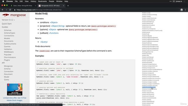The height and width of the screenshot is (106, 188).
Task: Open the Model API page
Action: tap(6, 77)
